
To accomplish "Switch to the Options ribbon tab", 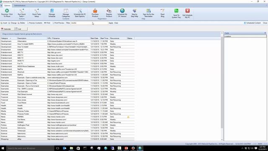I will coord(7,5).
